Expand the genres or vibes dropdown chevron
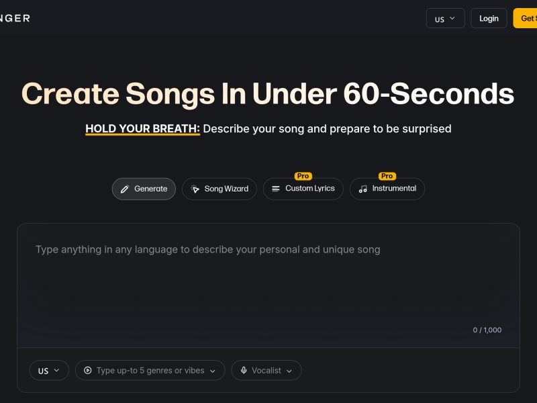 click(213, 371)
